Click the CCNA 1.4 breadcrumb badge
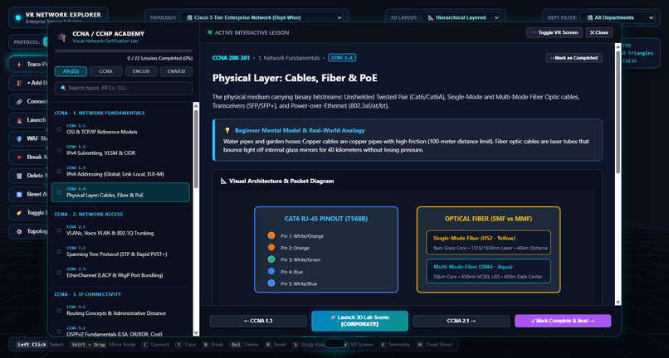Screen dimensions: 669x358 [x=342, y=58]
